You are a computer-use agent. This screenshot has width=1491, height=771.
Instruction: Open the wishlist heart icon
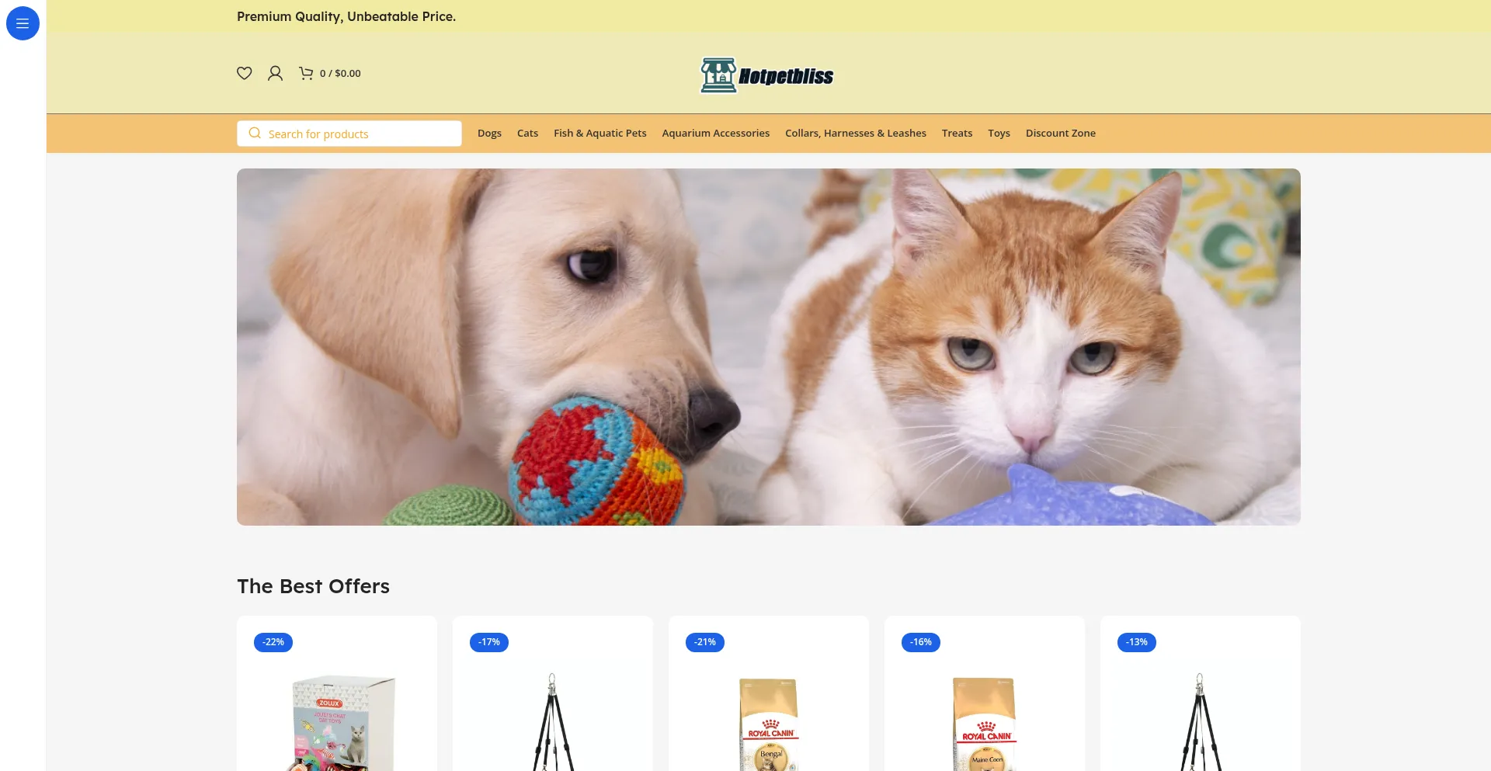click(x=245, y=73)
